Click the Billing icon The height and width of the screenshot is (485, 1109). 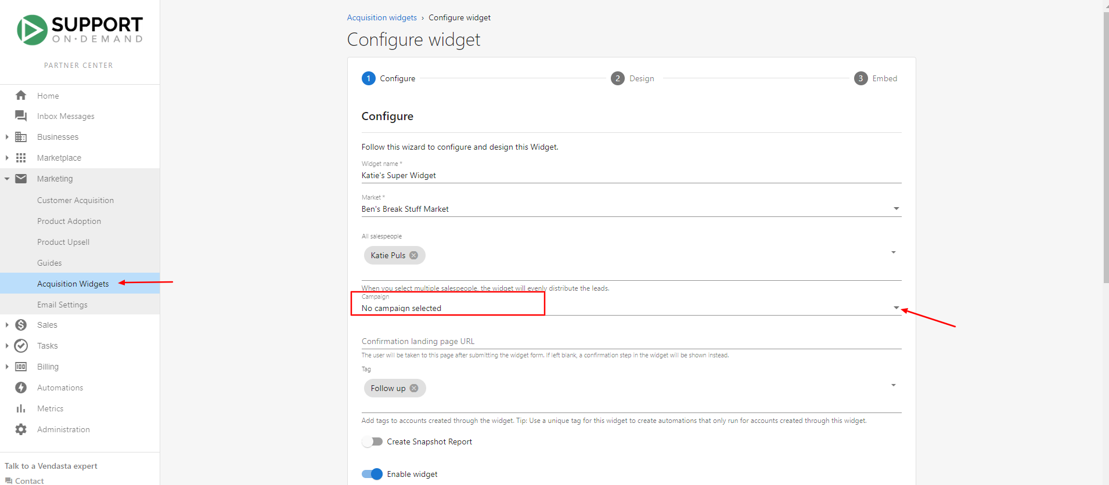pyautogui.click(x=21, y=367)
